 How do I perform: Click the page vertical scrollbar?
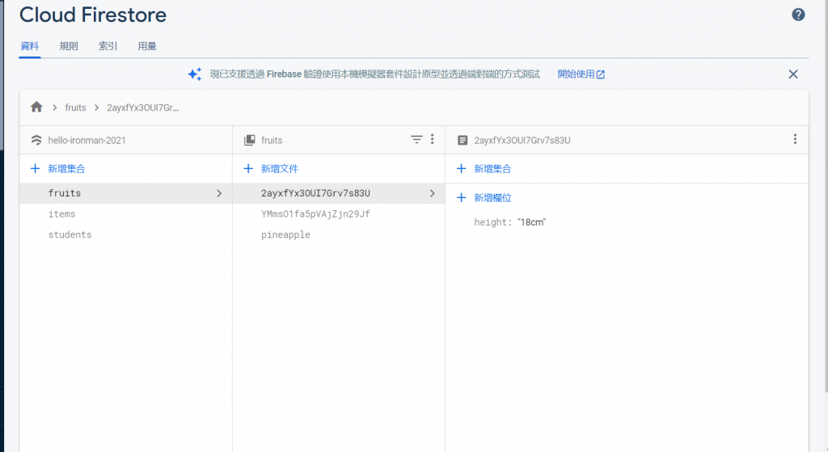[826, 196]
